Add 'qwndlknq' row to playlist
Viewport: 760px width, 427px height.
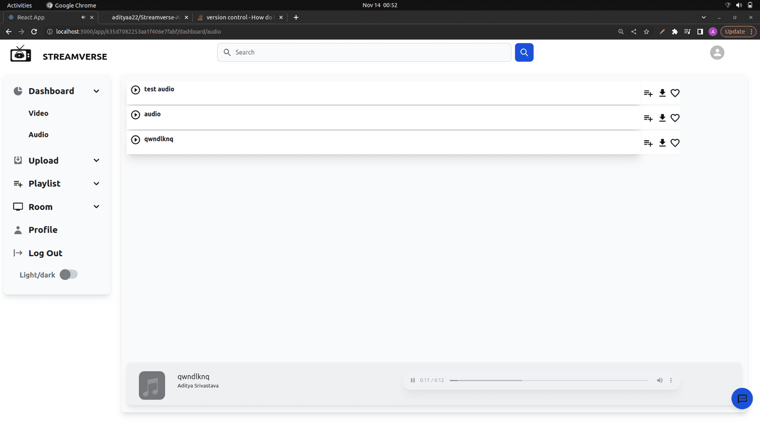(x=648, y=143)
